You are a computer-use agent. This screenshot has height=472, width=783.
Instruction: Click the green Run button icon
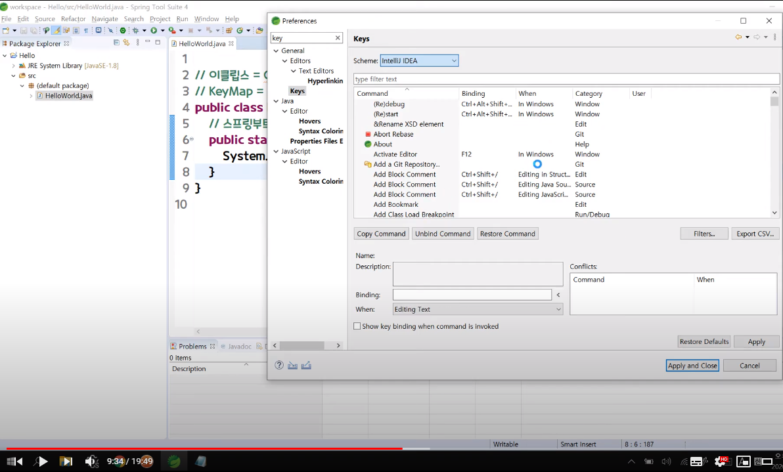pos(154,30)
